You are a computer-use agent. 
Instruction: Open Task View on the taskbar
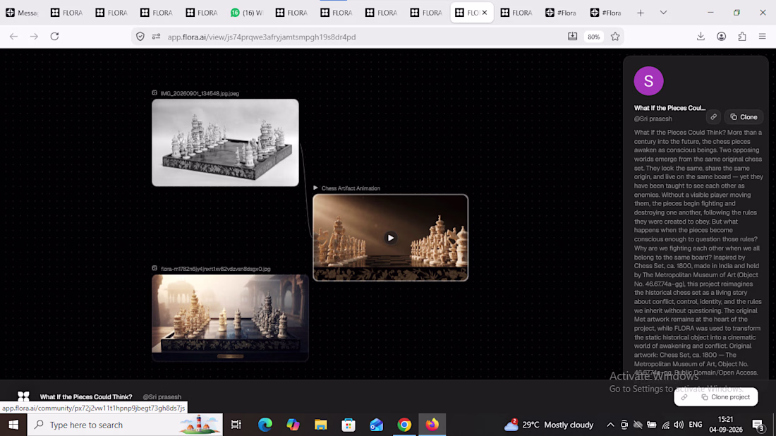pos(236,425)
